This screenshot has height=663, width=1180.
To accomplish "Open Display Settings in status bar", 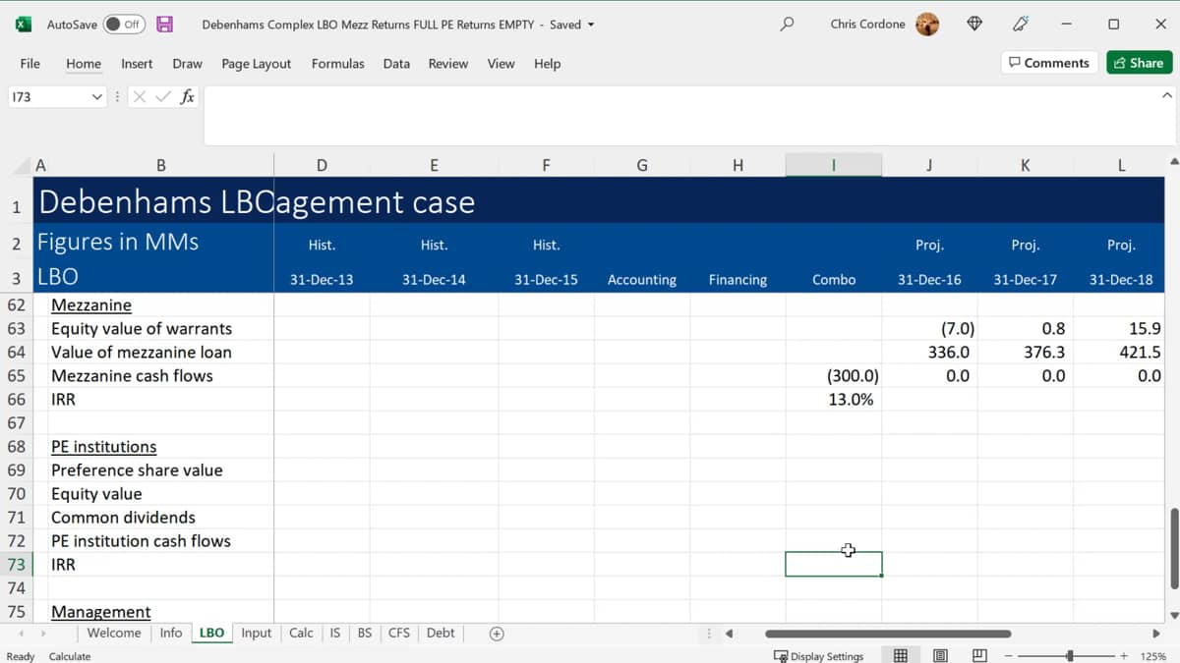I will point(818,656).
